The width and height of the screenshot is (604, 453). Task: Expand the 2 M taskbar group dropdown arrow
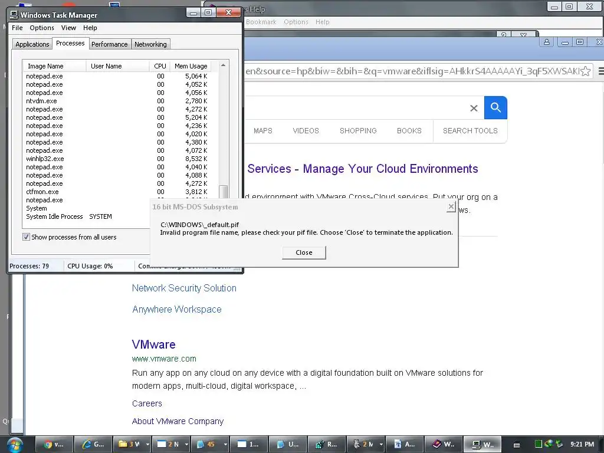click(381, 444)
